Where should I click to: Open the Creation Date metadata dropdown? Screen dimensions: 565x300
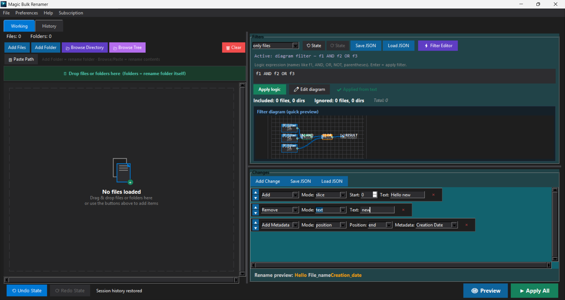(454, 225)
